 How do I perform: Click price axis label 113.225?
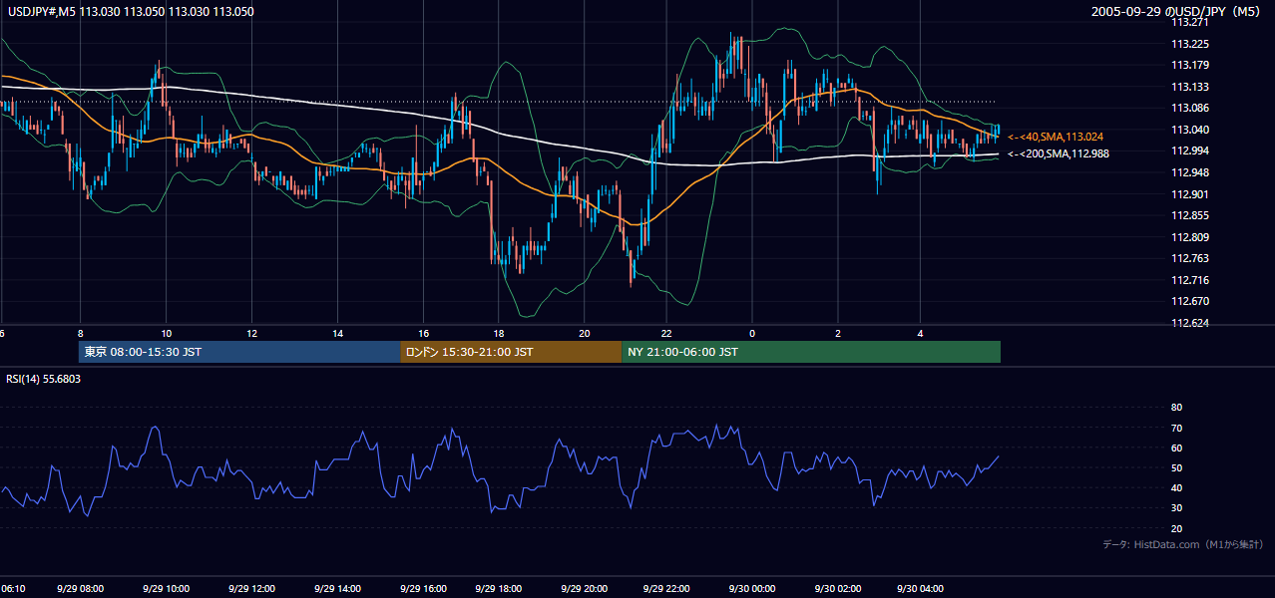1189,44
